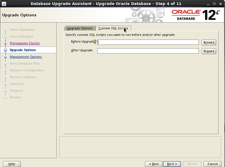Click the Progress step label
Image resolution: width=225 pixels, height=167 pixels.
16,91
